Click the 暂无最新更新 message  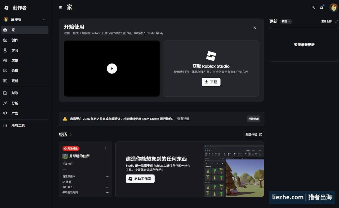pyautogui.click(x=304, y=45)
